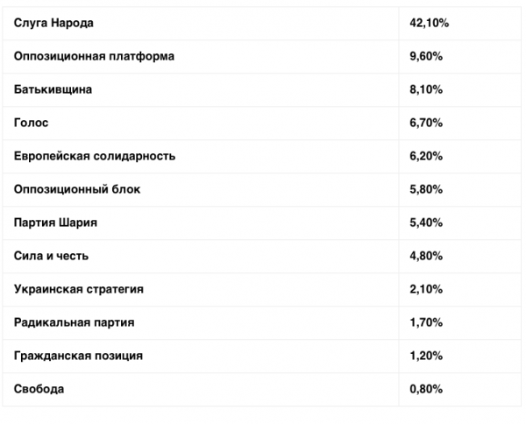Screen dimensions: 526x424
Task: Select the 4,80% percentage
Action: click(425, 256)
